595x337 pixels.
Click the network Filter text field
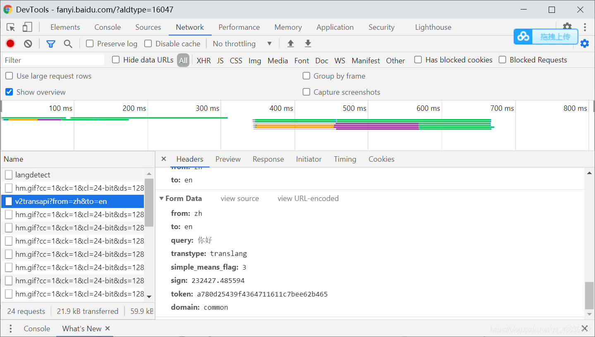54,60
